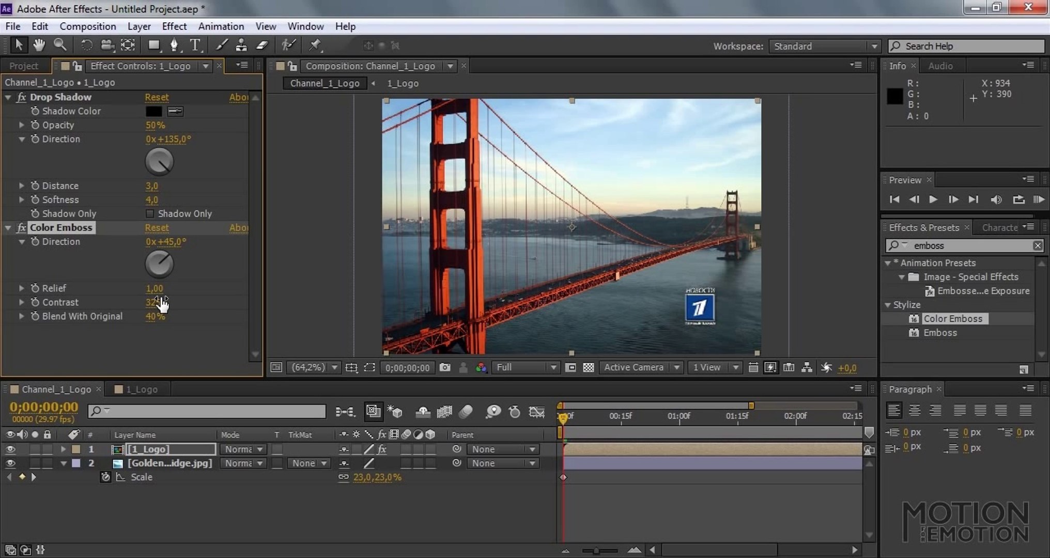
Task: Select Emboss effect in Stylize list
Action: [x=940, y=333]
